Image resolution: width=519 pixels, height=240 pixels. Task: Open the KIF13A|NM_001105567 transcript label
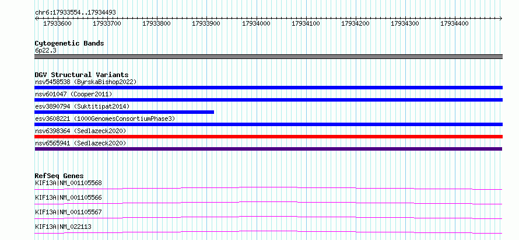click(68, 212)
